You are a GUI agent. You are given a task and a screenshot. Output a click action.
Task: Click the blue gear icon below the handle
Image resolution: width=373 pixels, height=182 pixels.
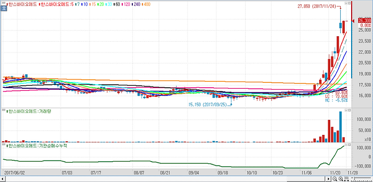(4, 8)
